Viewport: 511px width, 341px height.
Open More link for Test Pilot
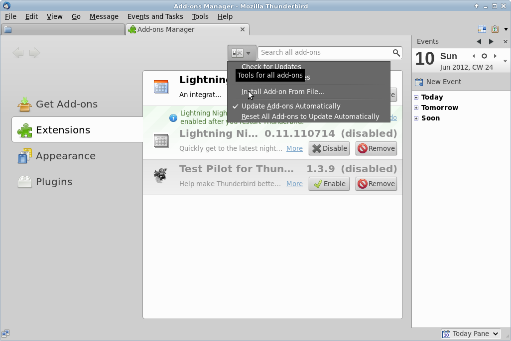pyautogui.click(x=294, y=184)
